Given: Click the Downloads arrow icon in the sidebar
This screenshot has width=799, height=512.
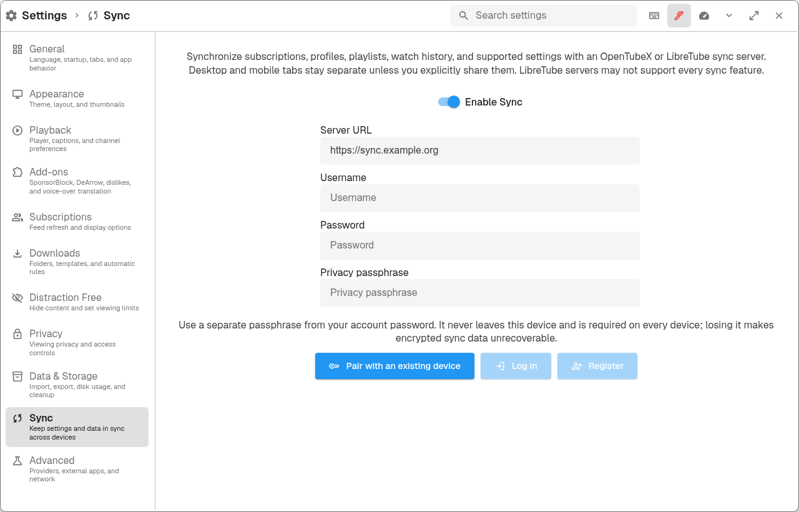Looking at the screenshot, I should 17,253.
